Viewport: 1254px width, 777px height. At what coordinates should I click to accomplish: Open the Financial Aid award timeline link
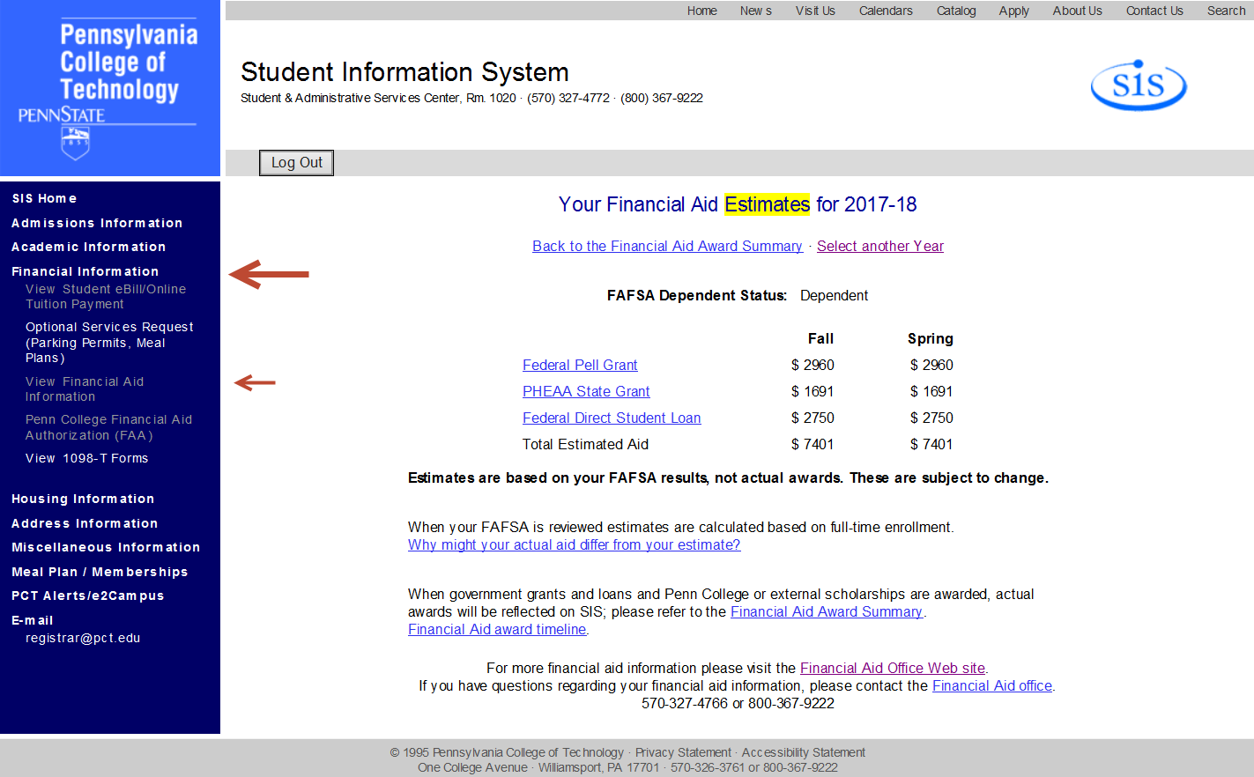[496, 629]
